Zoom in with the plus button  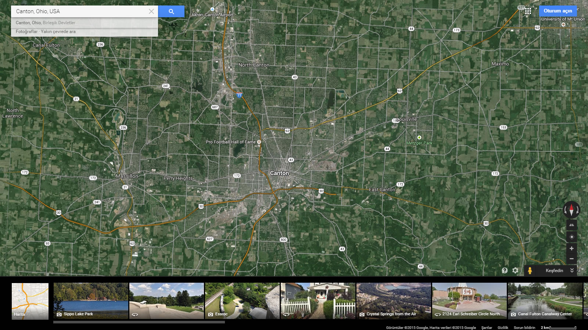[571, 249]
